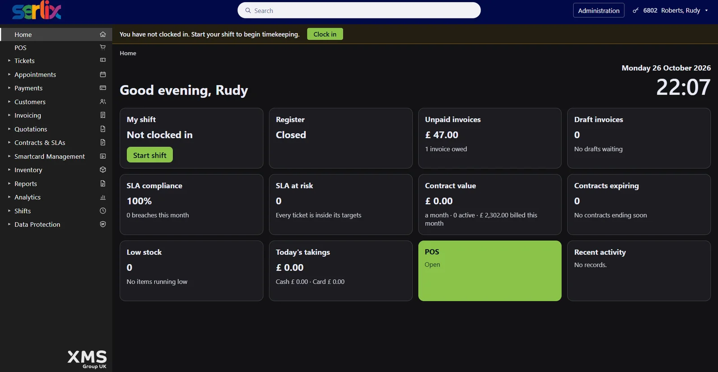Click the Data Protection shield icon
This screenshot has width=718, height=372.
tap(103, 224)
